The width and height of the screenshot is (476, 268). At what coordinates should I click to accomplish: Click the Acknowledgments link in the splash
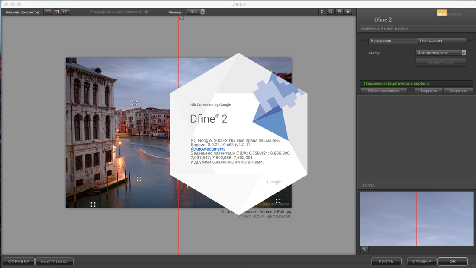tap(208, 149)
